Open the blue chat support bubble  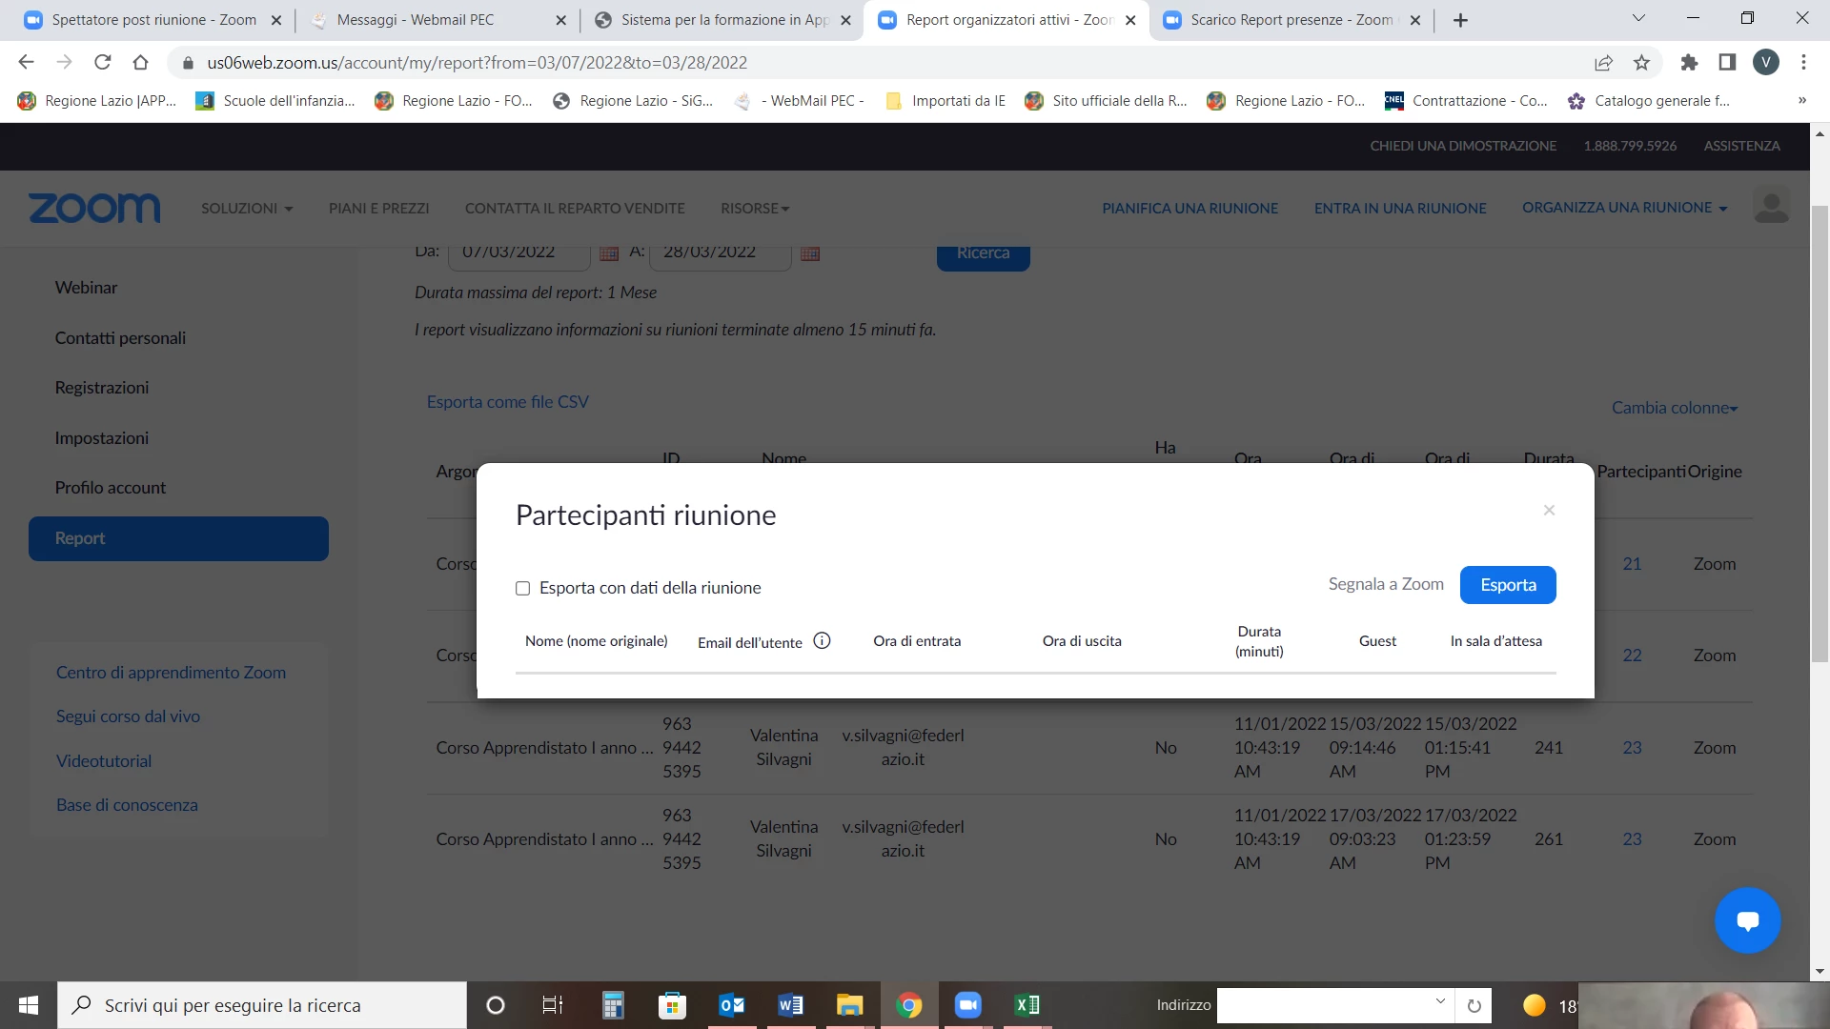[1747, 920]
